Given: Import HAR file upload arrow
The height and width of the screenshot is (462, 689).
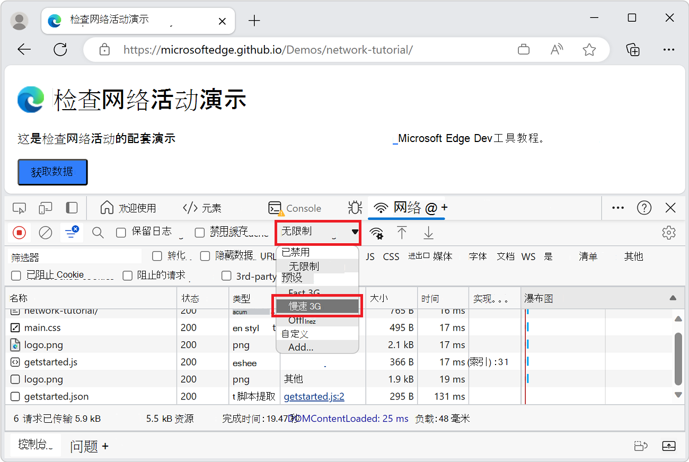Looking at the screenshot, I should coord(402,232).
